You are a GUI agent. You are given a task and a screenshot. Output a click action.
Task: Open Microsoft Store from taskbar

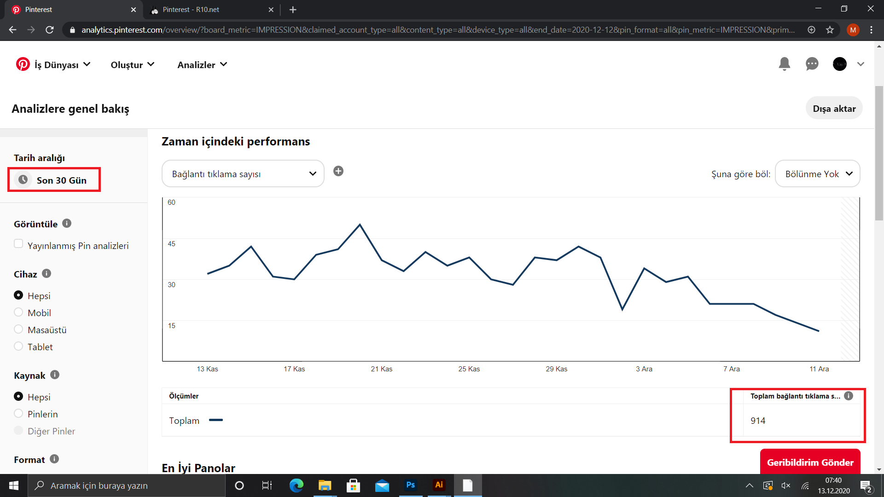point(353,485)
